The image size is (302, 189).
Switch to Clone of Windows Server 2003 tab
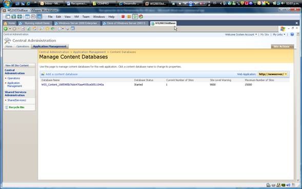[x=126, y=23]
